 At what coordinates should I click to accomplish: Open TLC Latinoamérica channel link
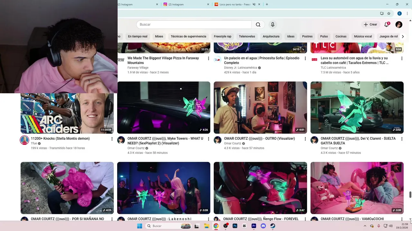(x=333, y=68)
